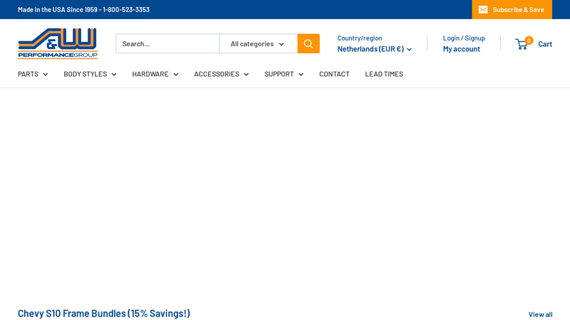Image resolution: width=570 pixels, height=320 pixels.
Task: Open the Netherlands (EUR €) country selector
Action: [374, 49]
